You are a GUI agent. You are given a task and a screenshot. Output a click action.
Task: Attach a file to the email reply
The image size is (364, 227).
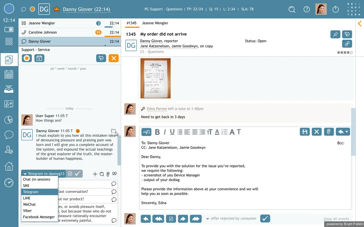click(329, 132)
